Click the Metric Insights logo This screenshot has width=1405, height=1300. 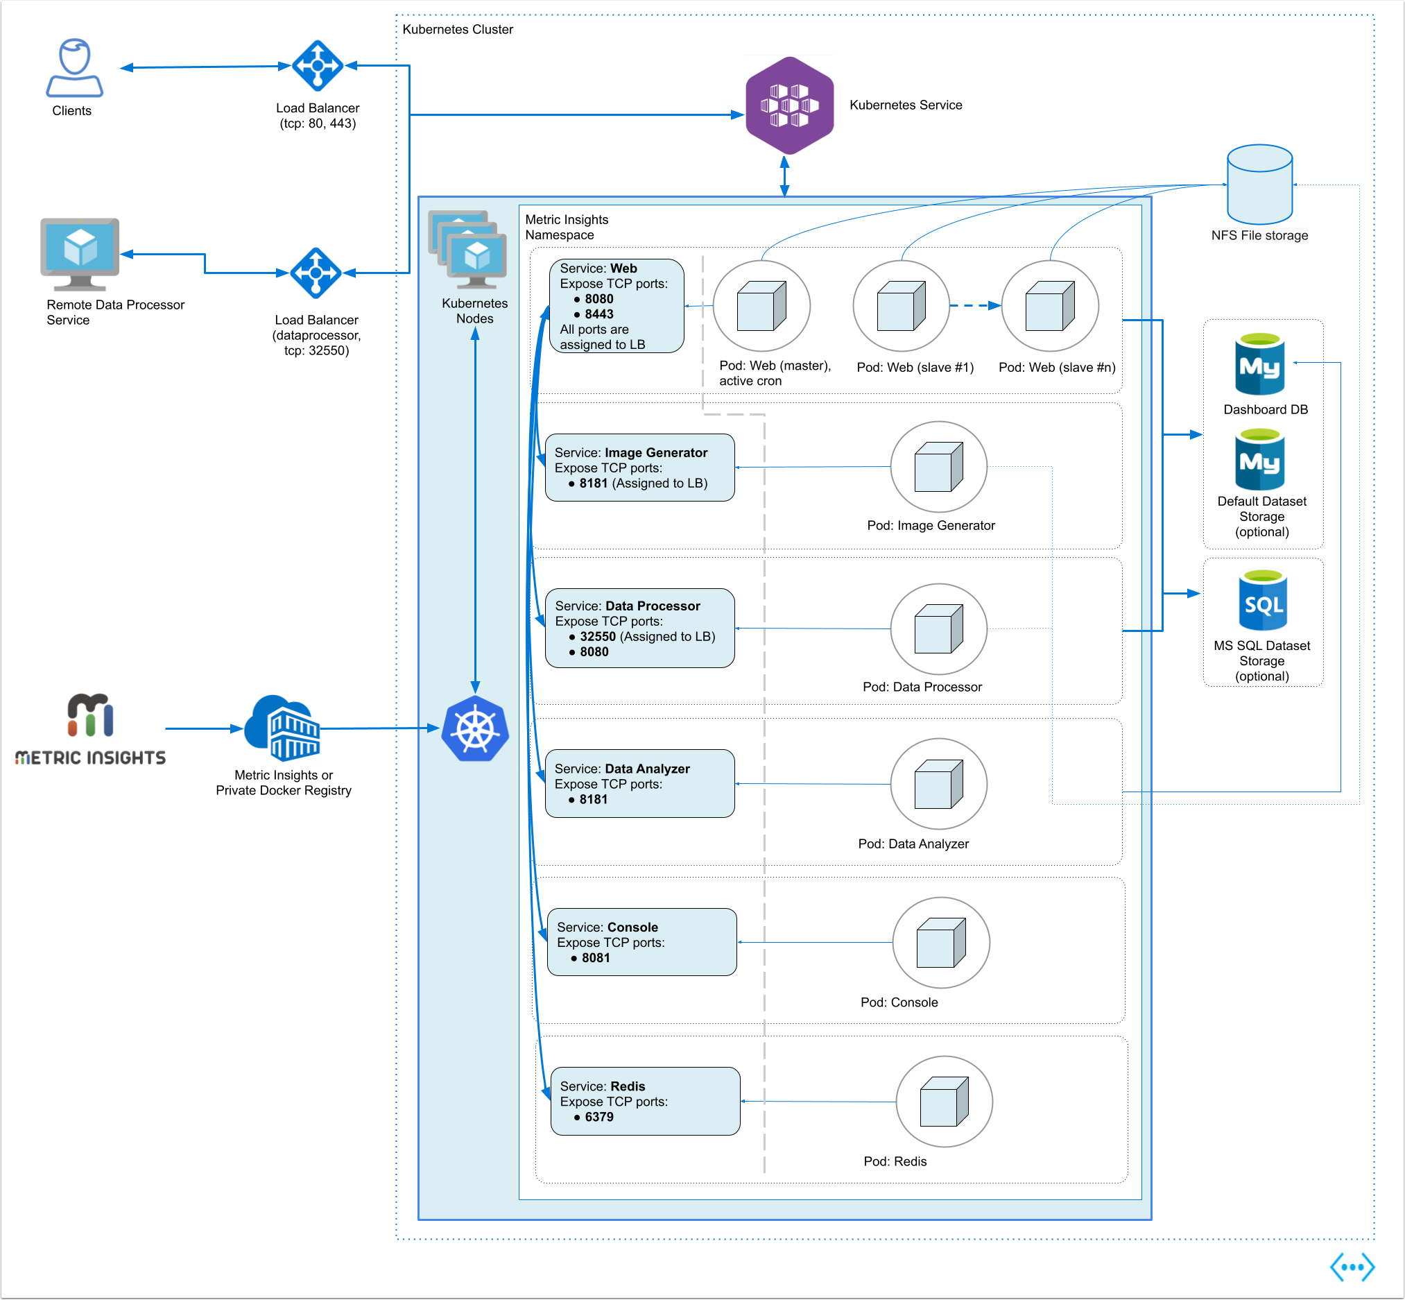pos(90,730)
